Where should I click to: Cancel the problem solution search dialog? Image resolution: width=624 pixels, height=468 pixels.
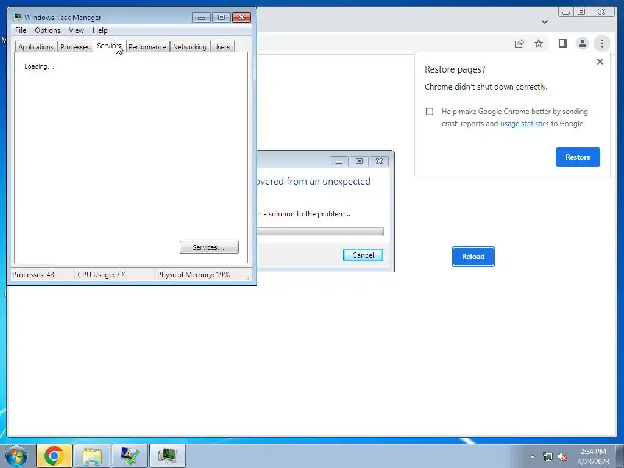coord(363,255)
